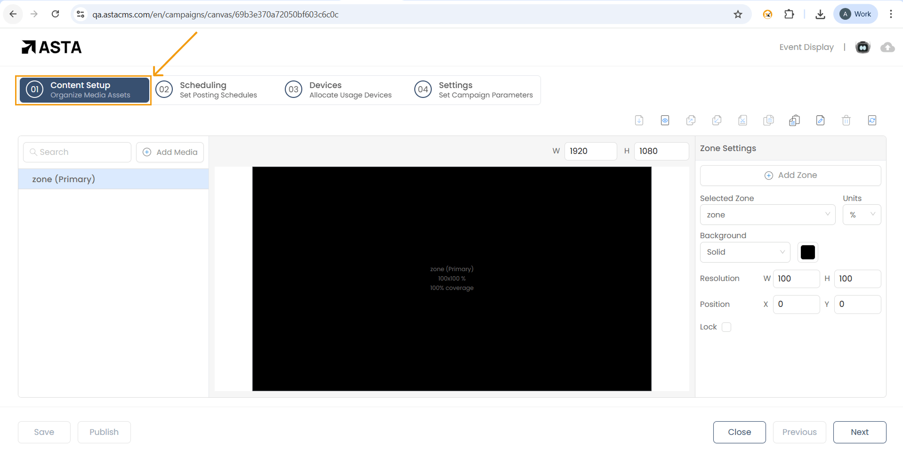Click the paste clipboard icon
This screenshot has width=903, height=457.
pyautogui.click(x=794, y=120)
